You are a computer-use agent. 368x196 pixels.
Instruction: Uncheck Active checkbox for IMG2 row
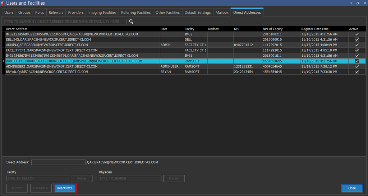coord(356,34)
